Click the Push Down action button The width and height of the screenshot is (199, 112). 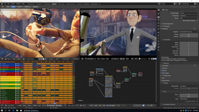point(51,105)
